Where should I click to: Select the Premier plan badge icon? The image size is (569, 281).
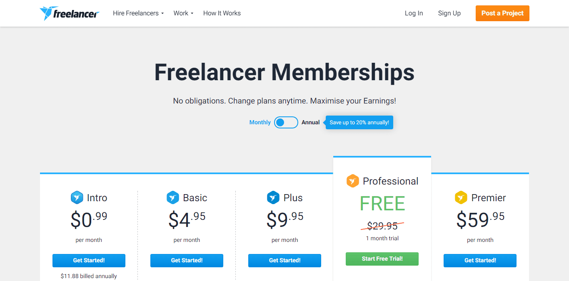tap(461, 198)
